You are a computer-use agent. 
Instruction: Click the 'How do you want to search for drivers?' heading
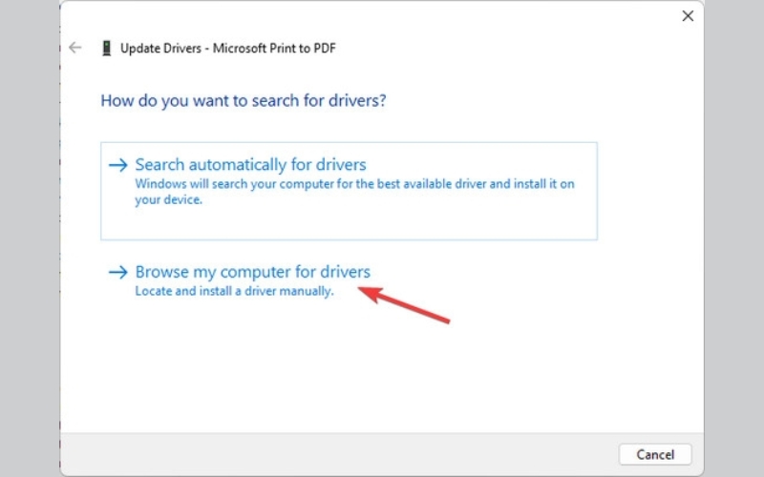click(244, 101)
